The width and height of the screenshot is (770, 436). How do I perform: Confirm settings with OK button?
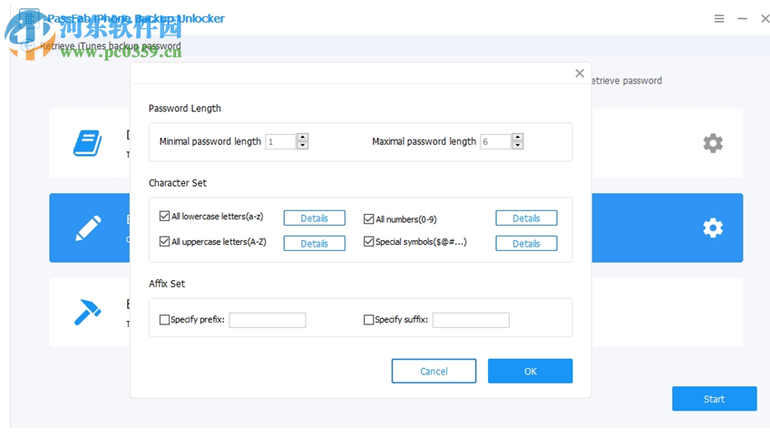(531, 372)
